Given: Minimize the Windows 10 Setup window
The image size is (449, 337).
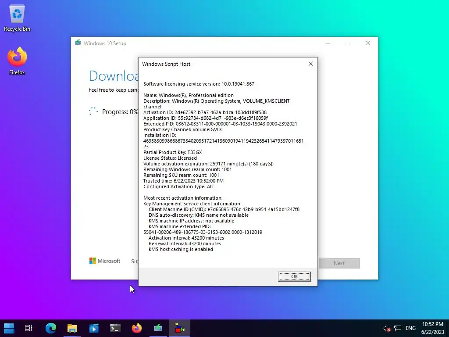Looking at the screenshot, I should (x=328, y=43).
